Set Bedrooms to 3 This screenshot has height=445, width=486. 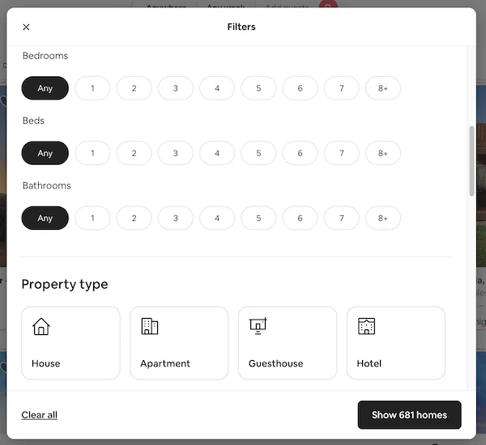pyautogui.click(x=176, y=88)
